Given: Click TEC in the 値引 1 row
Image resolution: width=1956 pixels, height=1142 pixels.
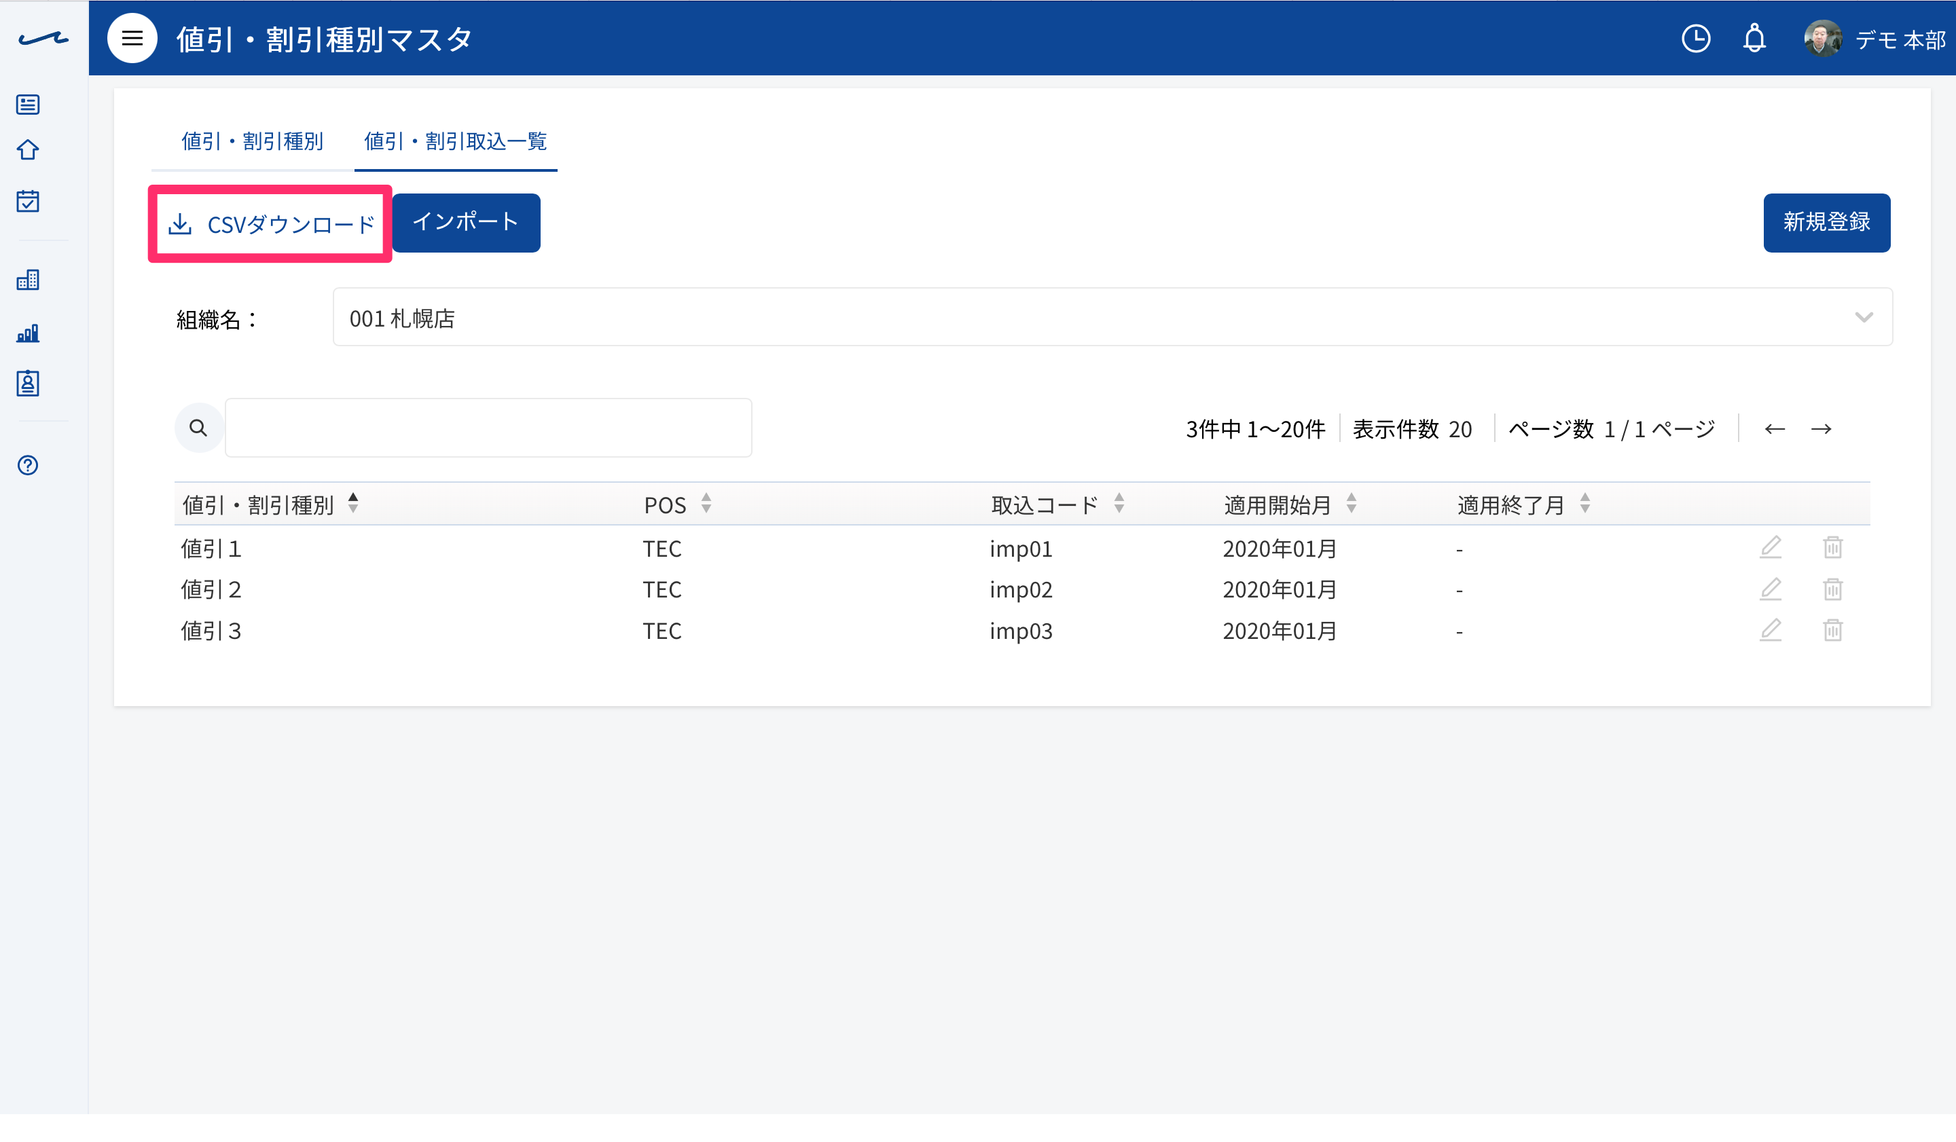Looking at the screenshot, I should click(662, 549).
